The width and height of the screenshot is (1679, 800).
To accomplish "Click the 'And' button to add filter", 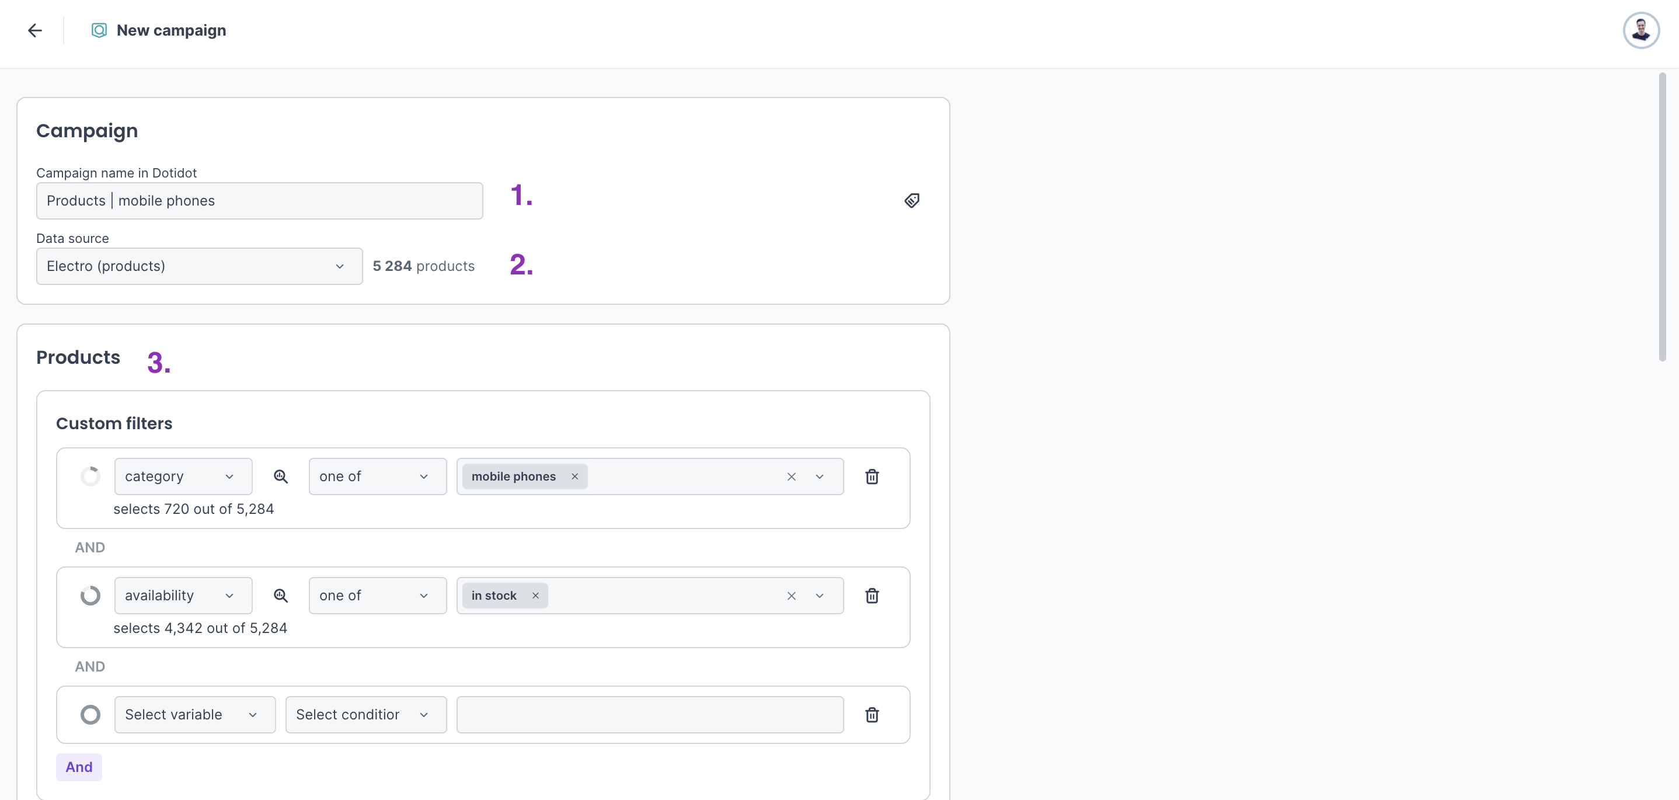I will coord(79,767).
